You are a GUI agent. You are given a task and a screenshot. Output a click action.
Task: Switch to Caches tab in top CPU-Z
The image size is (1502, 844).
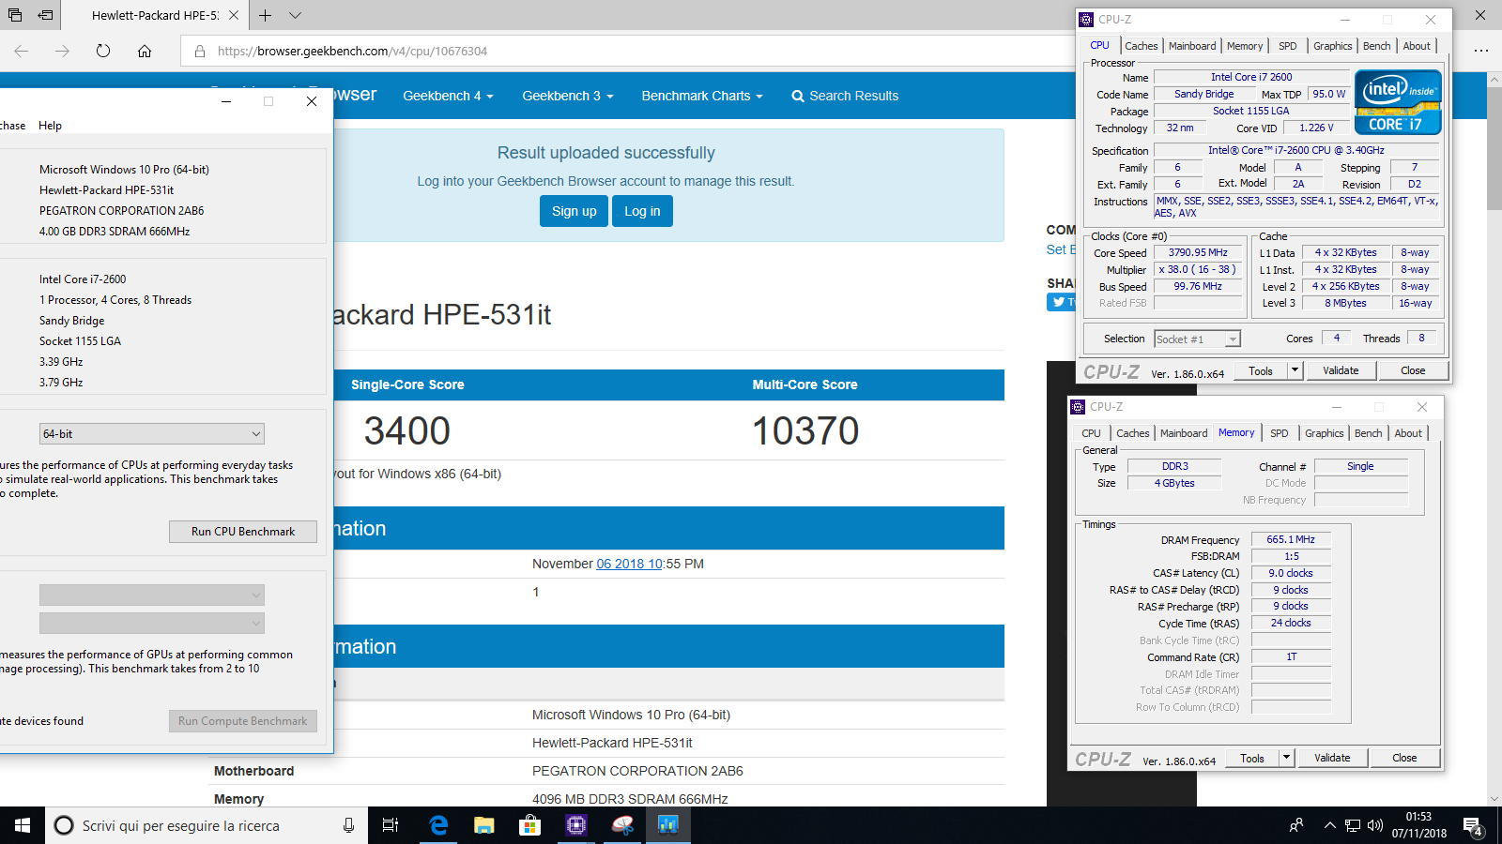[x=1141, y=46]
